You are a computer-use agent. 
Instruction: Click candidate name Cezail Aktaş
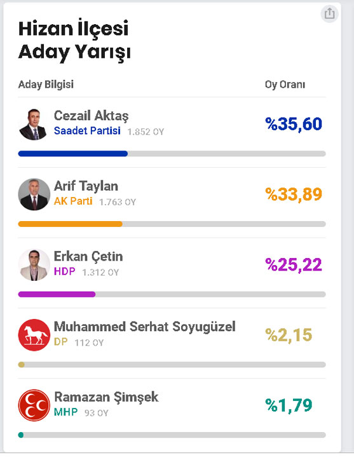point(91,116)
